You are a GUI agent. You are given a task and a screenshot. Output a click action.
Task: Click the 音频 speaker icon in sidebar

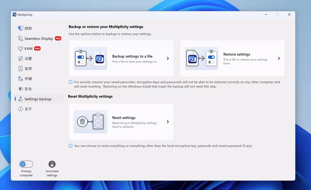coord(20,69)
